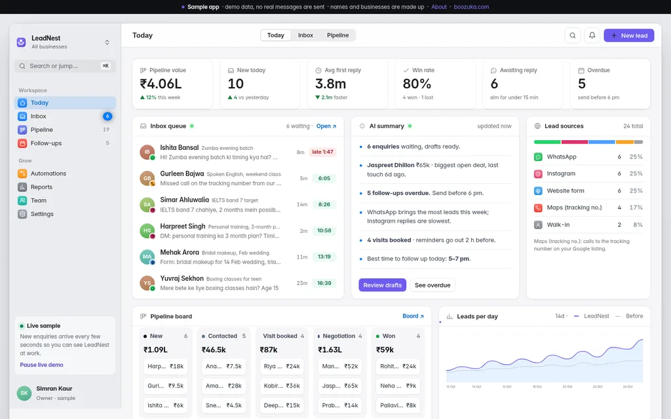Click the Settings gear icon in sidebar

(22, 214)
